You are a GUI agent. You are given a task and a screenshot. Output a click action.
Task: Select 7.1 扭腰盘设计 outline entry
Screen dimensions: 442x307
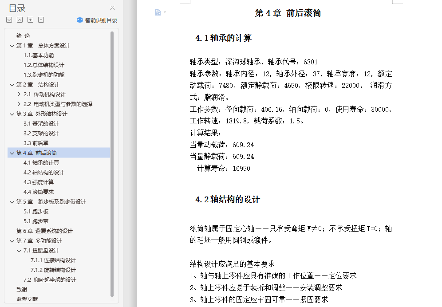click(41, 251)
